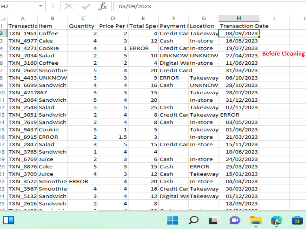This screenshot has width=306, height=229.
Task: Select date cell 27/04/2023
Action: (x=239, y=56)
